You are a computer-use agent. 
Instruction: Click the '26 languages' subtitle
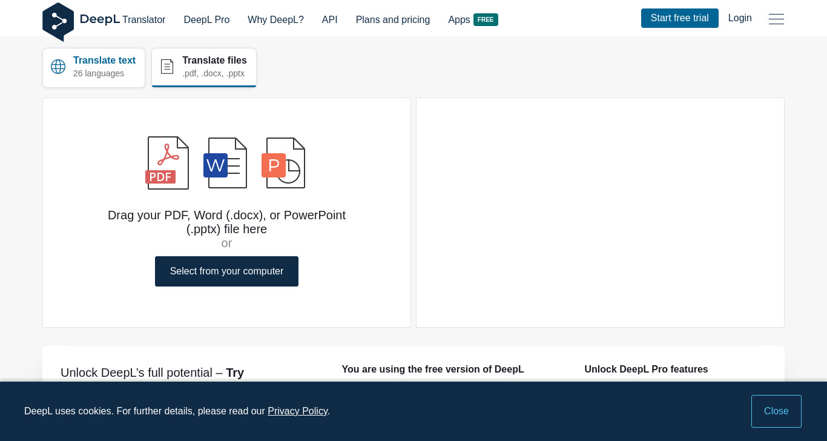tap(99, 73)
